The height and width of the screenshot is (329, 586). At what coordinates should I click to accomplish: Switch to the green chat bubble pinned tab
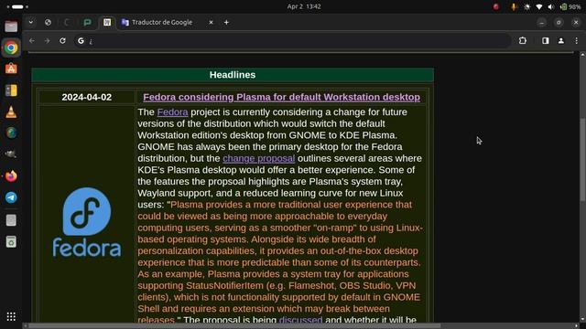88,22
